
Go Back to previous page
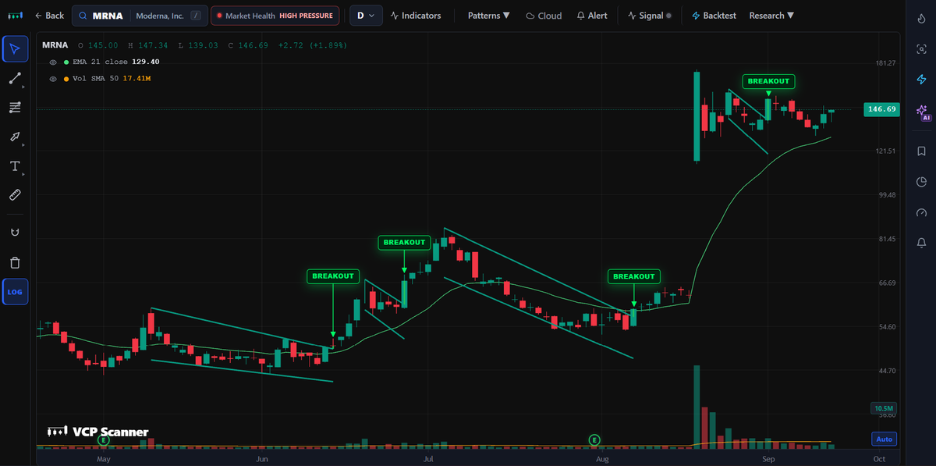click(x=49, y=16)
